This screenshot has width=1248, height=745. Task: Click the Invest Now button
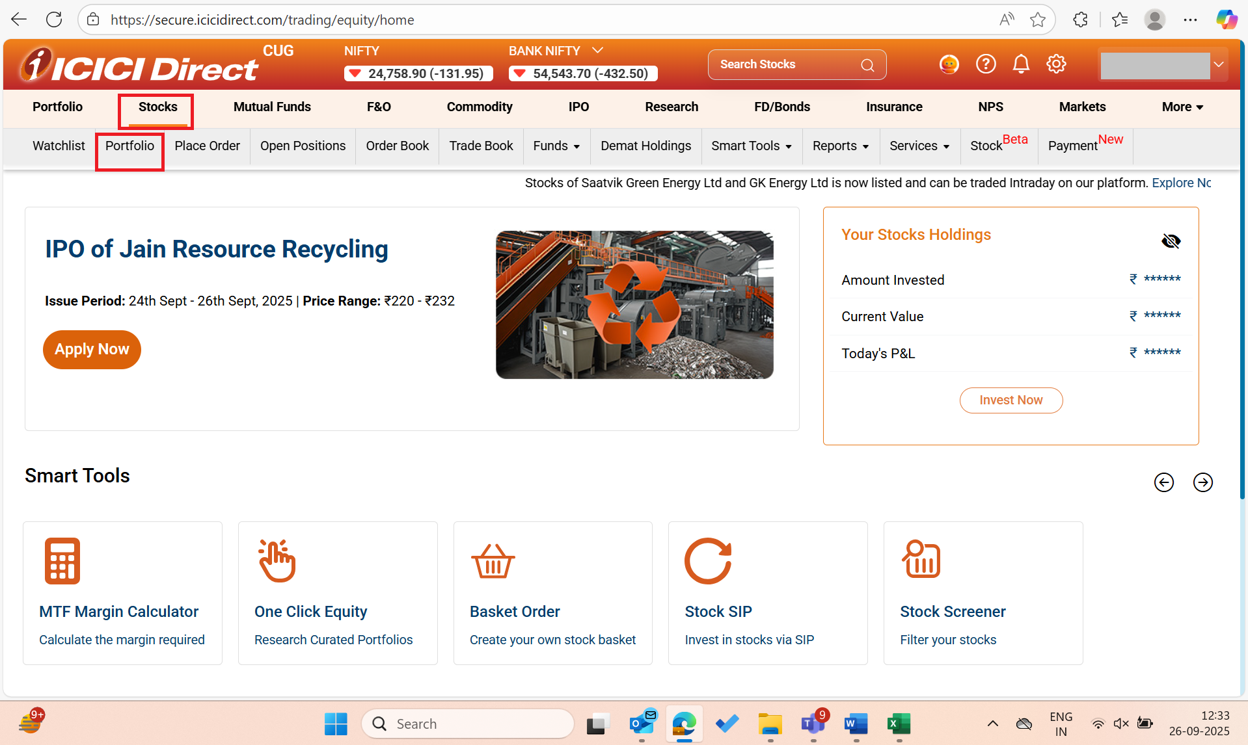pos(1011,400)
